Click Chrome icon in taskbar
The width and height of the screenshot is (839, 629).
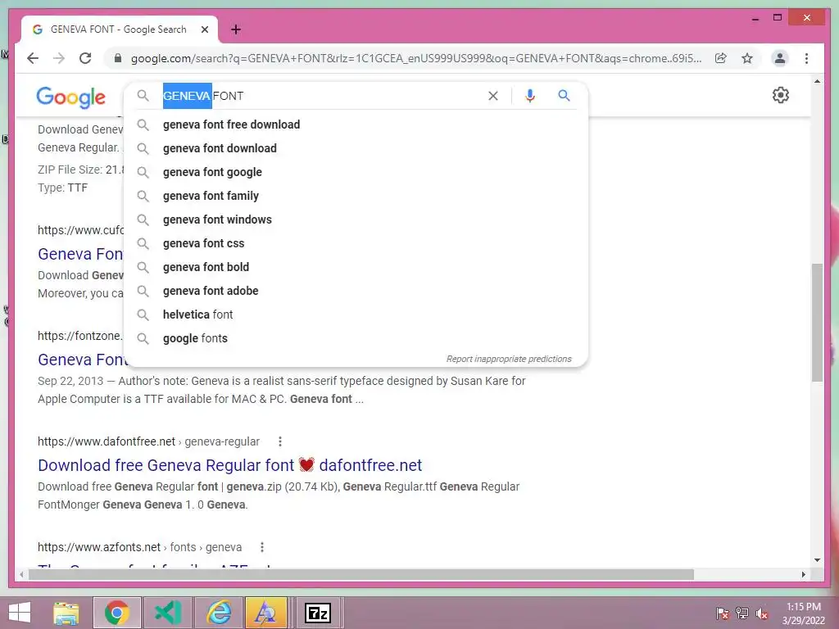116,613
